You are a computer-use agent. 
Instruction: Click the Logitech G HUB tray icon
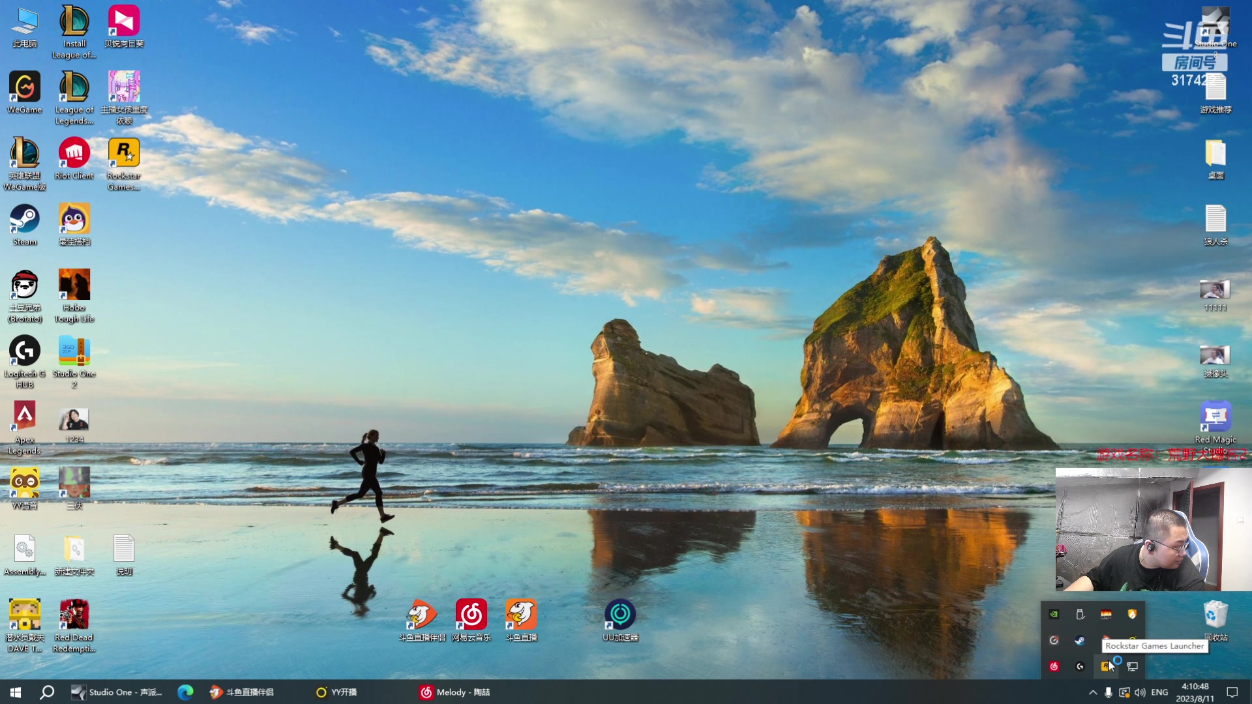pyautogui.click(x=1080, y=666)
